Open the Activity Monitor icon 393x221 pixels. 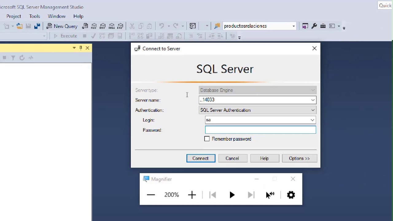tap(193, 26)
